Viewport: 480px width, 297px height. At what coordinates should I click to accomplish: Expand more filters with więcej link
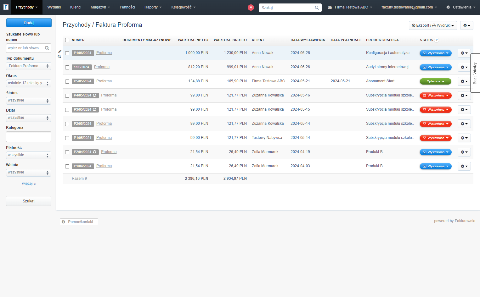tap(29, 184)
